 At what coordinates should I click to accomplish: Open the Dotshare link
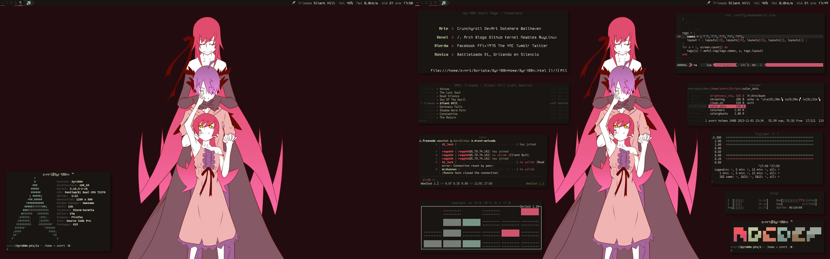click(509, 28)
